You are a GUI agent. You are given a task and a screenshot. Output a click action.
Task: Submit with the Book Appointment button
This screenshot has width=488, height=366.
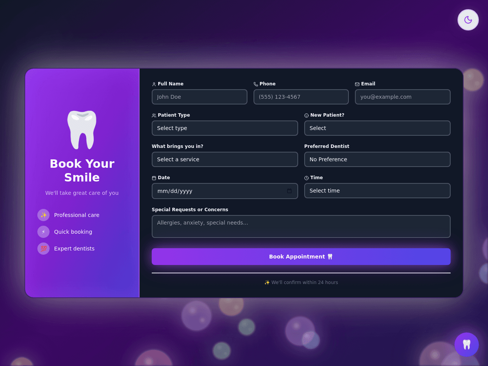pos(301,257)
